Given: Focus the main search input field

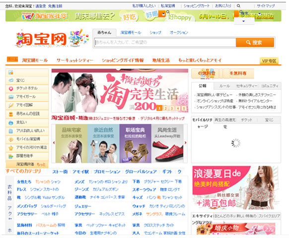Looking at the screenshot, I should [165, 43].
